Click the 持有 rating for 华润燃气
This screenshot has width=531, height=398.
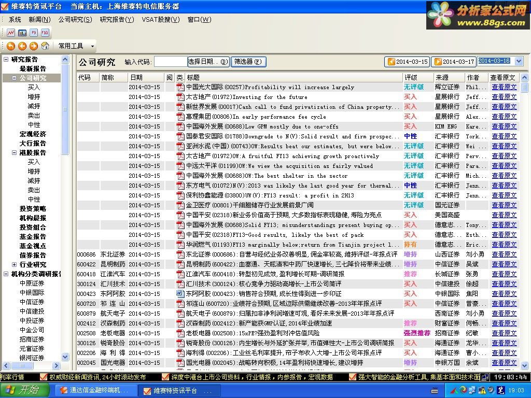[410, 245]
